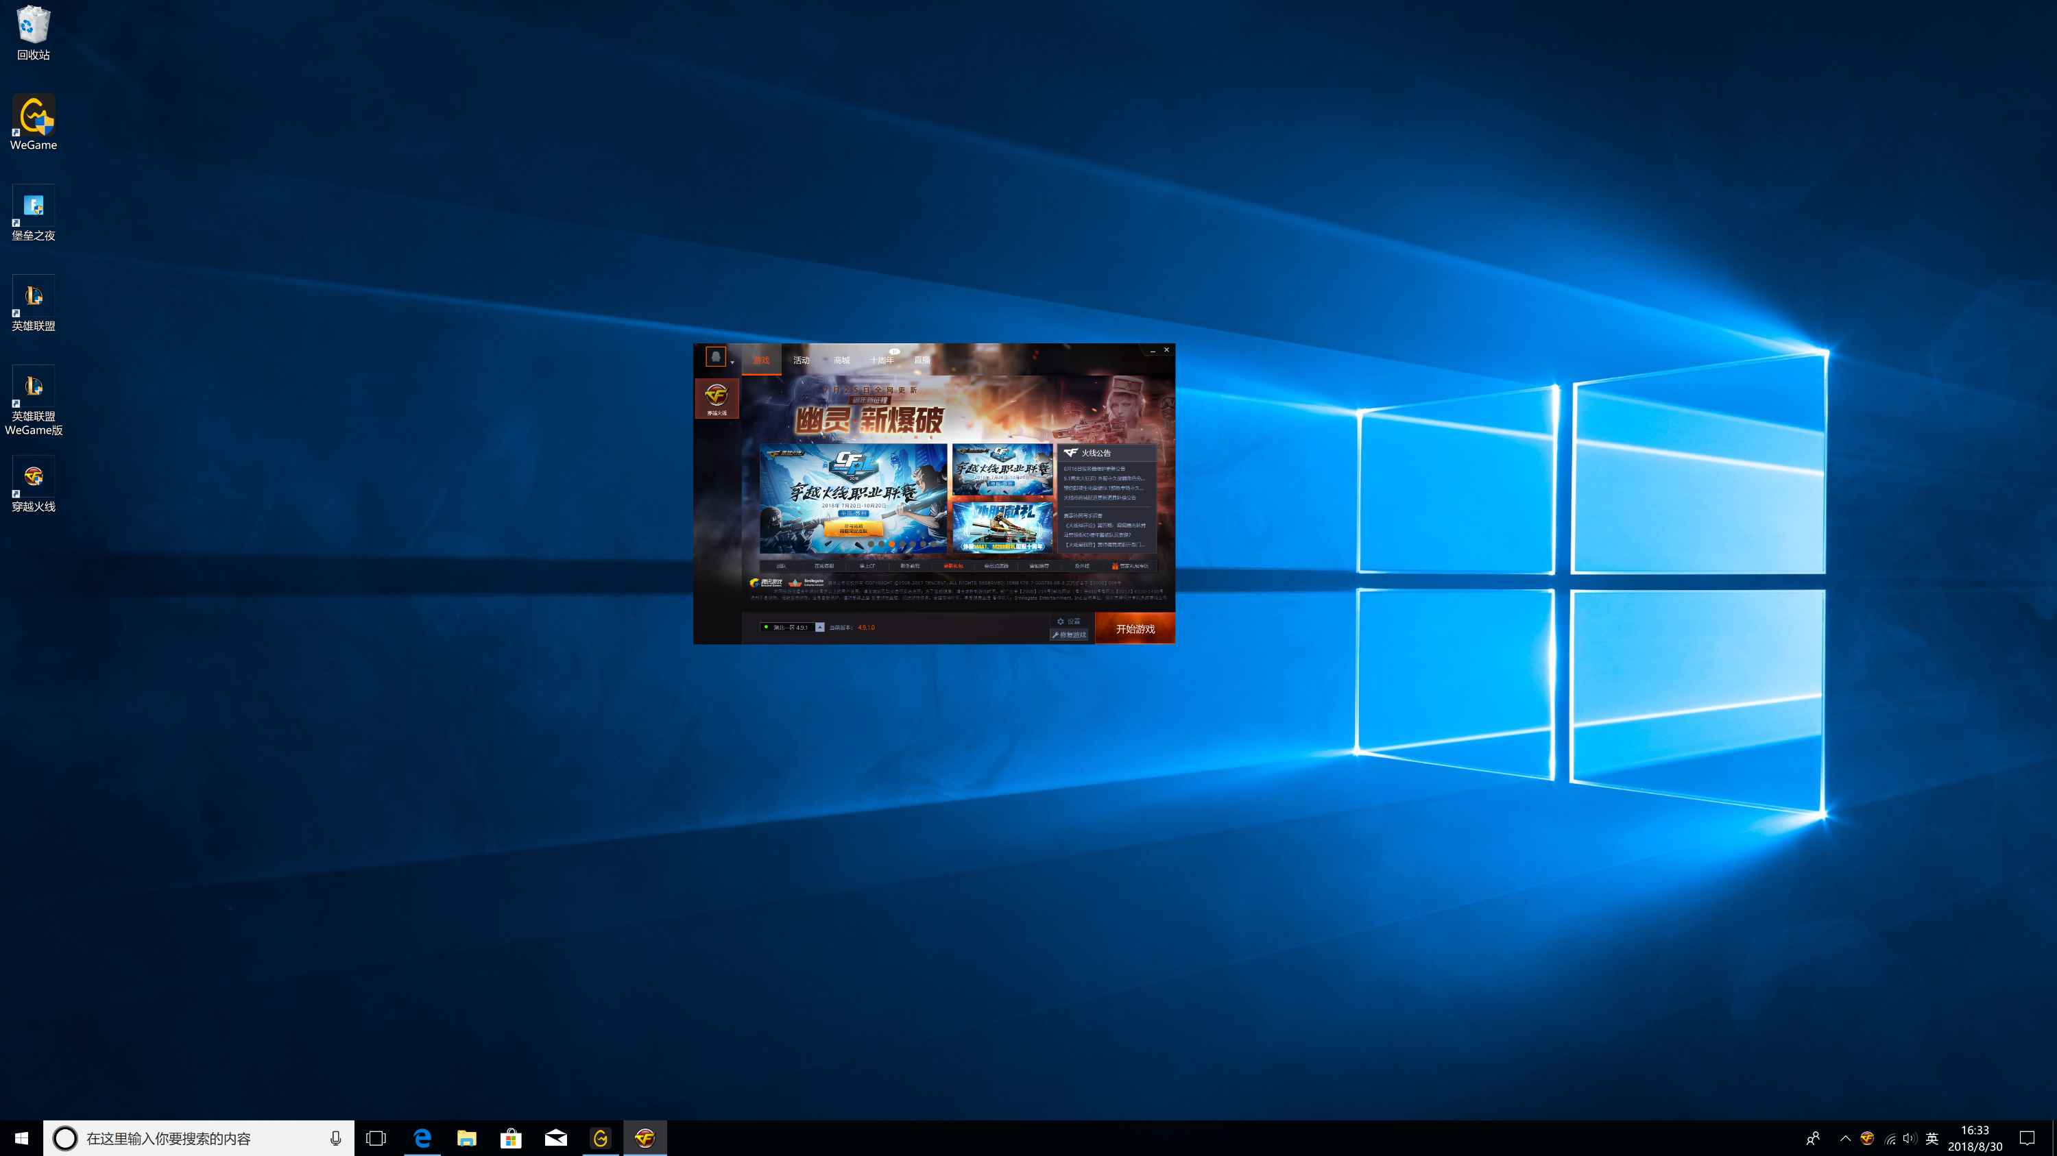The width and height of the screenshot is (2057, 1156).
Task: Select the 穿越火线 desktop shortcut
Action: click(x=33, y=485)
